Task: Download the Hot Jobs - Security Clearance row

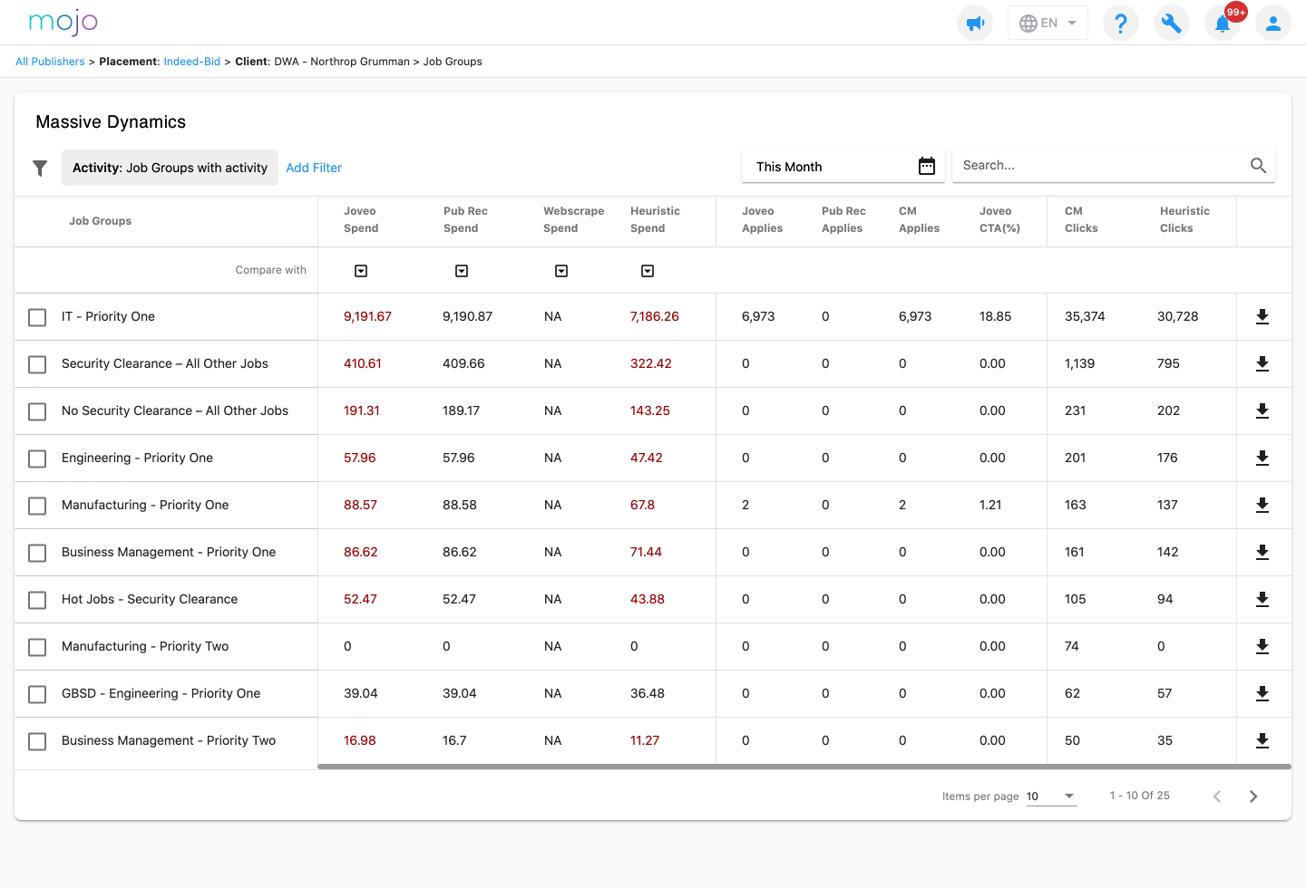Action: click(x=1262, y=599)
